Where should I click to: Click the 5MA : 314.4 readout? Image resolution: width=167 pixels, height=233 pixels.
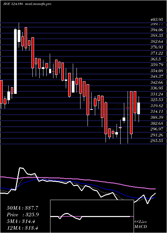[x=21, y=221]
